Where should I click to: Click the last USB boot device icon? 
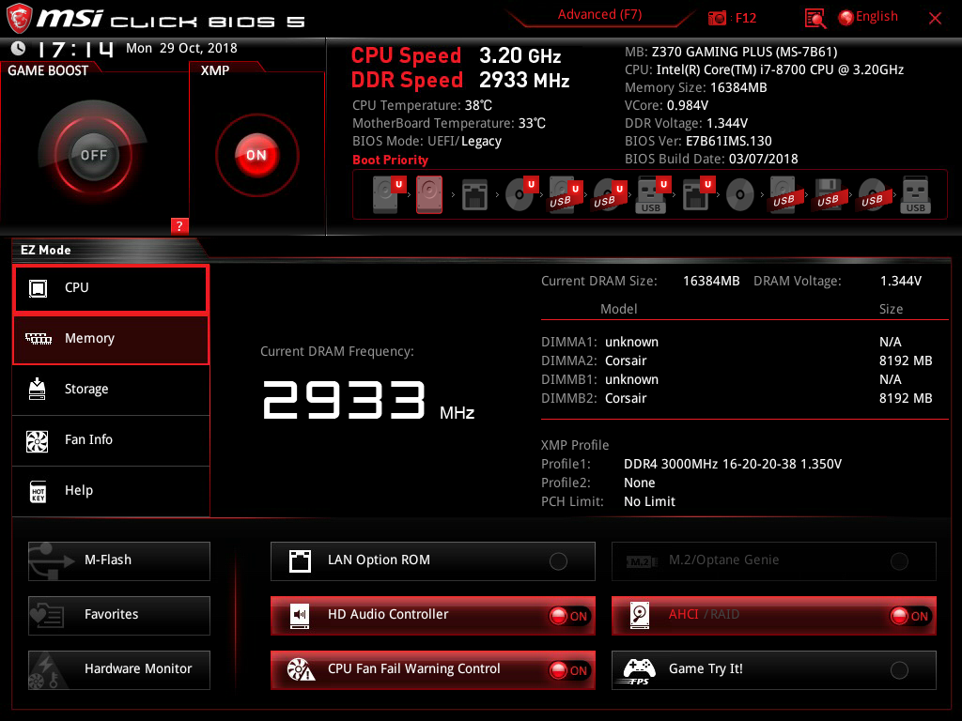point(915,195)
